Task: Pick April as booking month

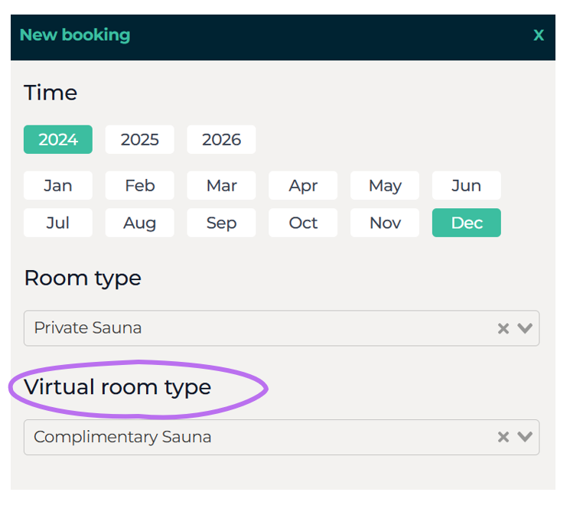Action: pyautogui.click(x=303, y=185)
